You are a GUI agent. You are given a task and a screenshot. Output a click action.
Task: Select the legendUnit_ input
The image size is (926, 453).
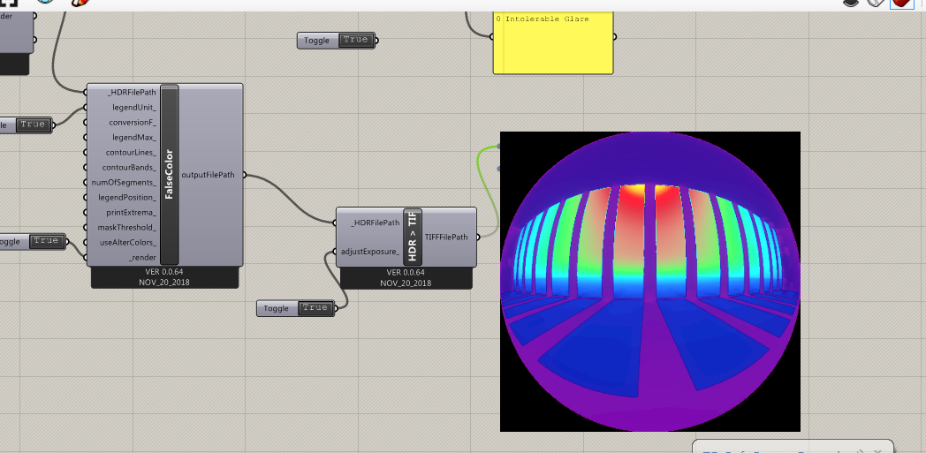click(x=134, y=108)
